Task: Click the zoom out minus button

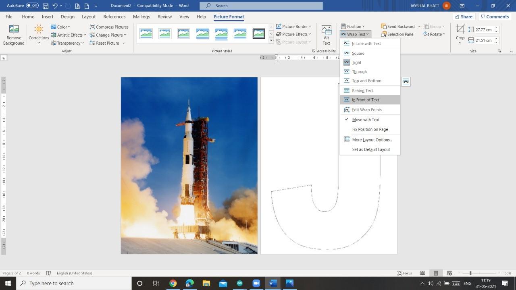Action: [x=460, y=273]
